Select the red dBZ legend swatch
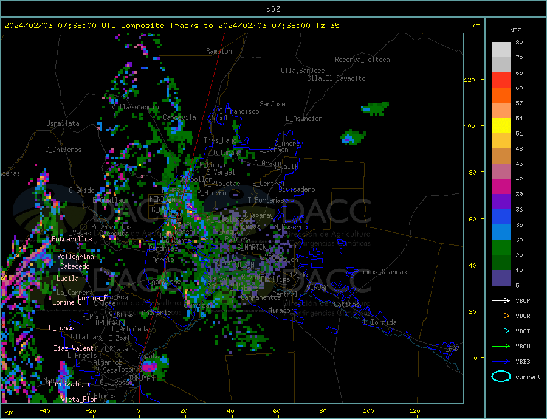 pos(501,80)
